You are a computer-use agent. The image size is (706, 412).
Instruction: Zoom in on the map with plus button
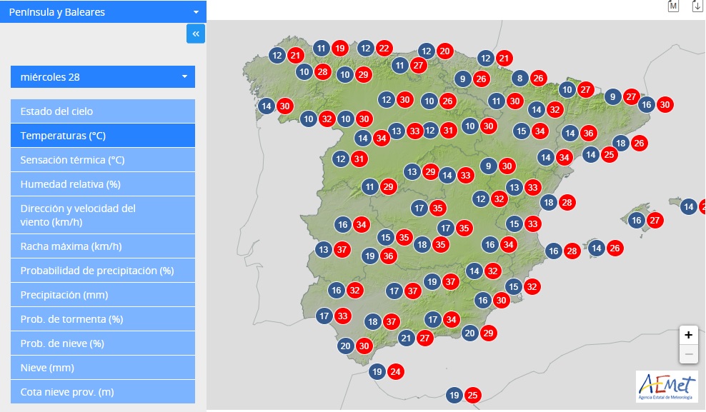[x=688, y=335]
